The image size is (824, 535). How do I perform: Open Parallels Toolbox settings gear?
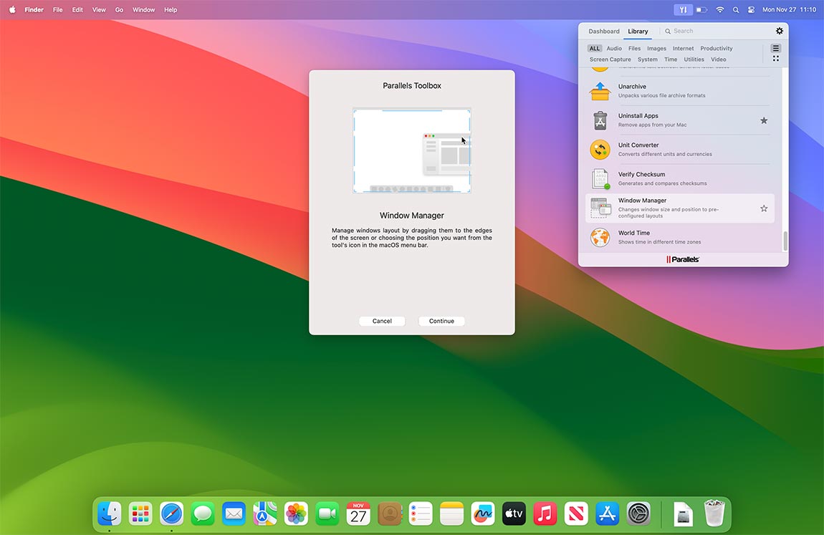pos(780,31)
